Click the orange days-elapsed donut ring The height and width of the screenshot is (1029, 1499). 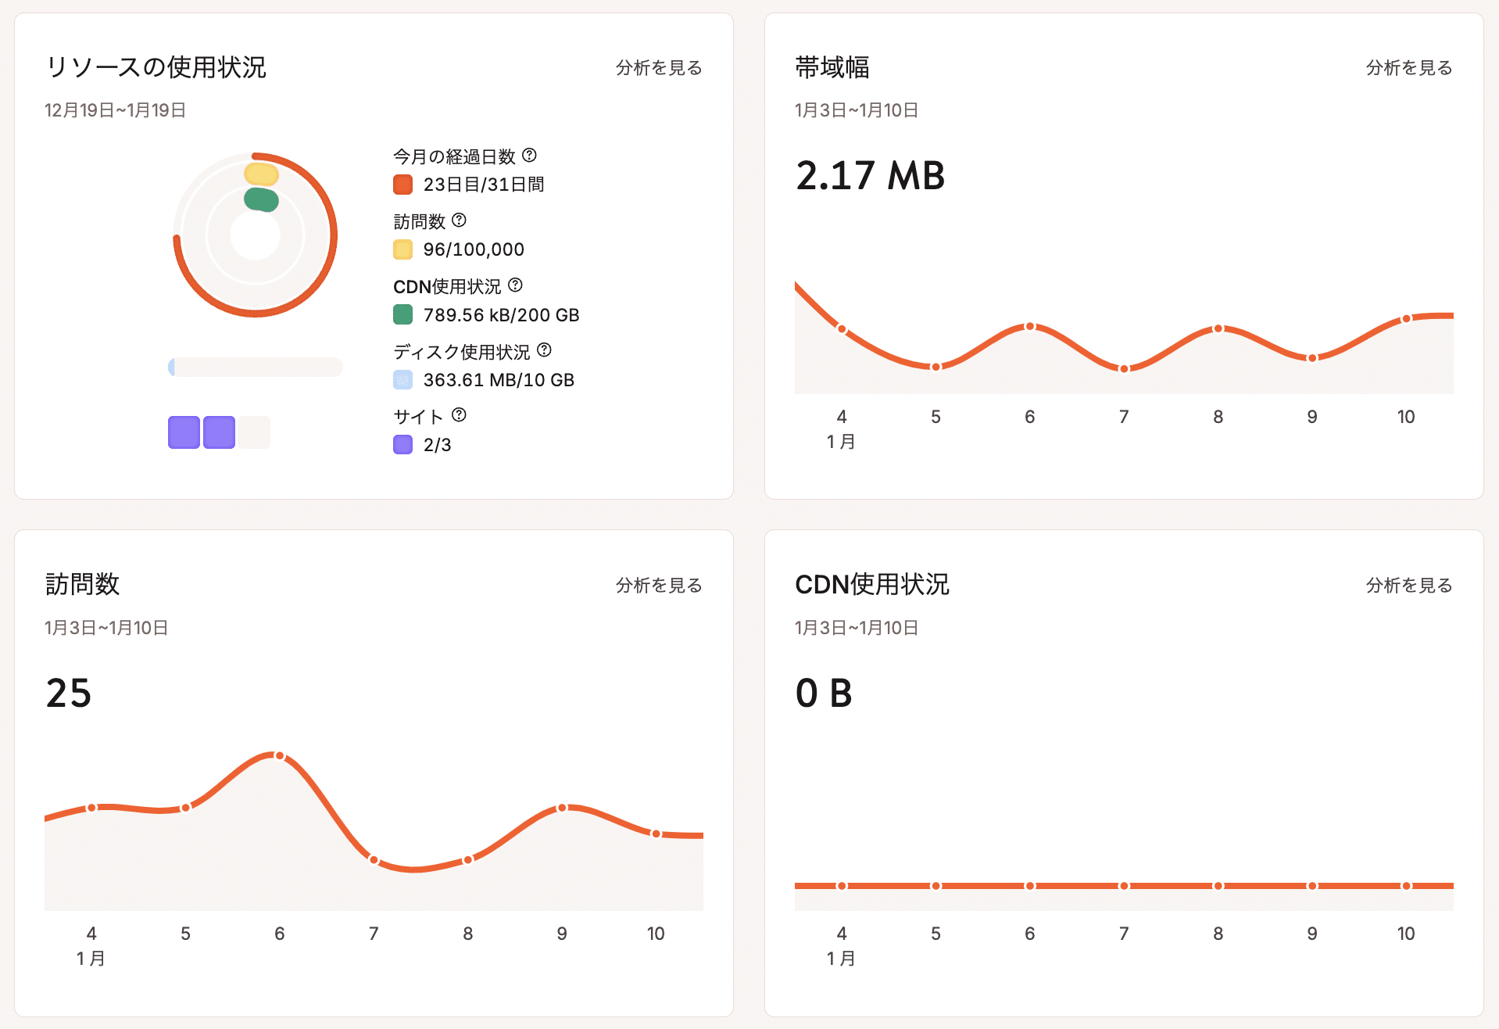coord(333,235)
